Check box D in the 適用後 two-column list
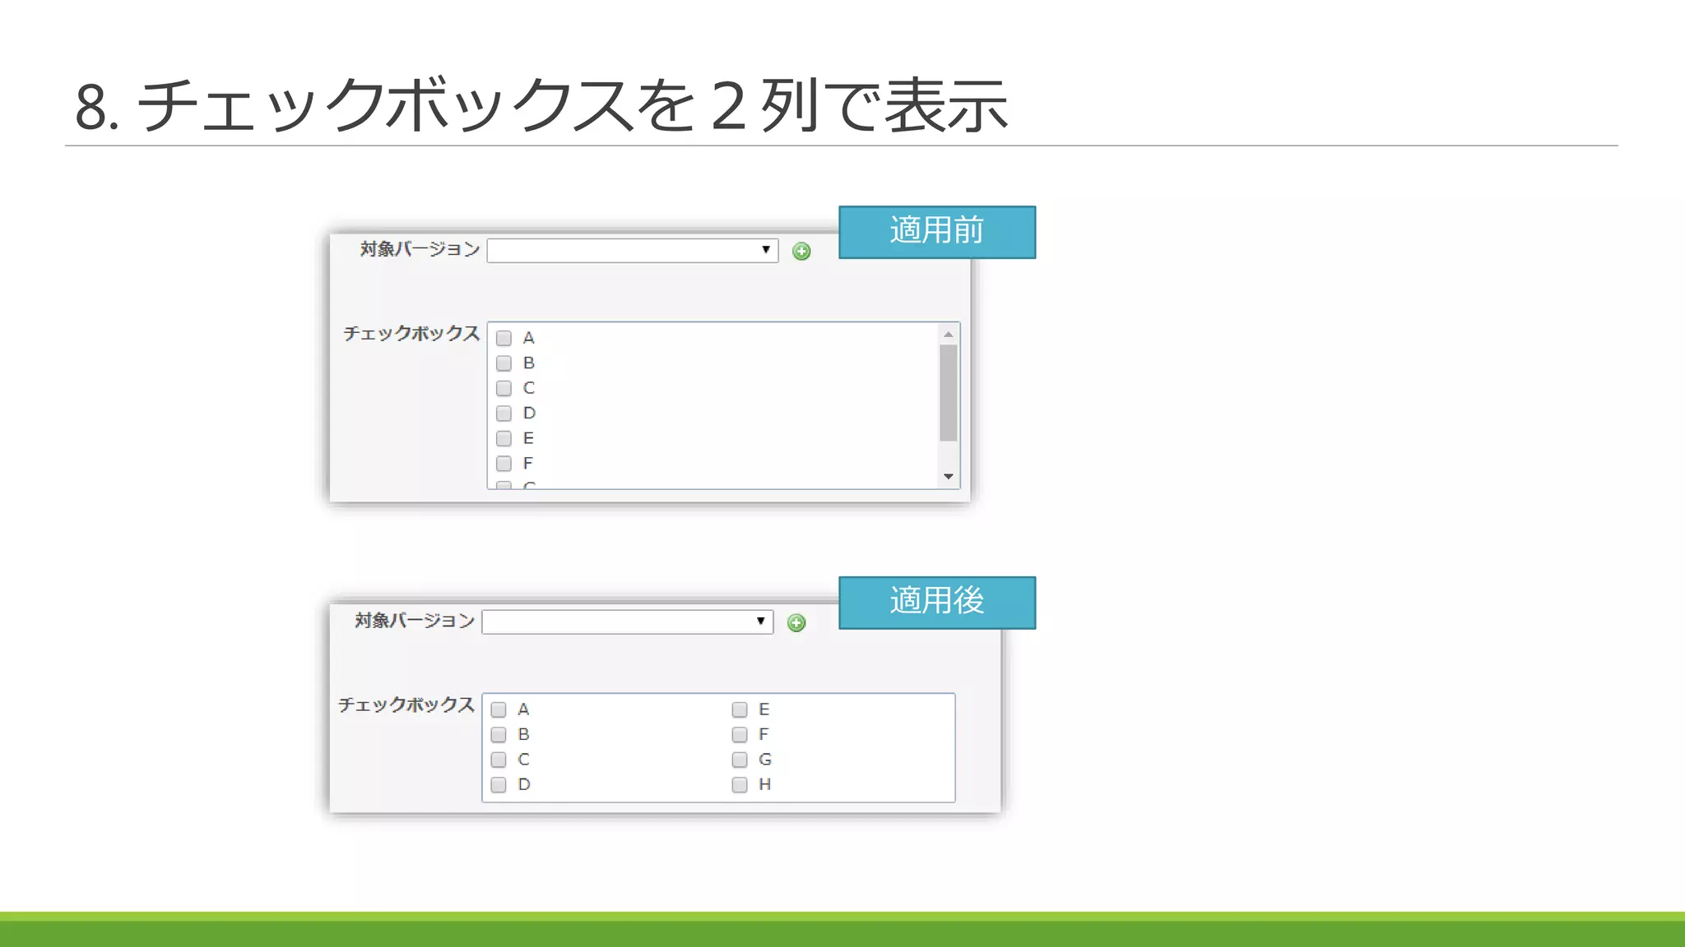The width and height of the screenshot is (1685, 947). [499, 785]
